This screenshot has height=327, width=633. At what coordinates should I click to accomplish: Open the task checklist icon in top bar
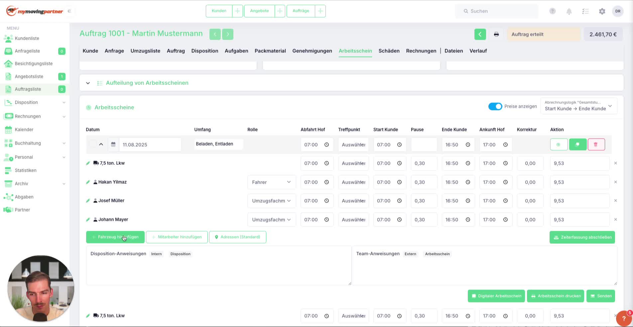[585, 11]
